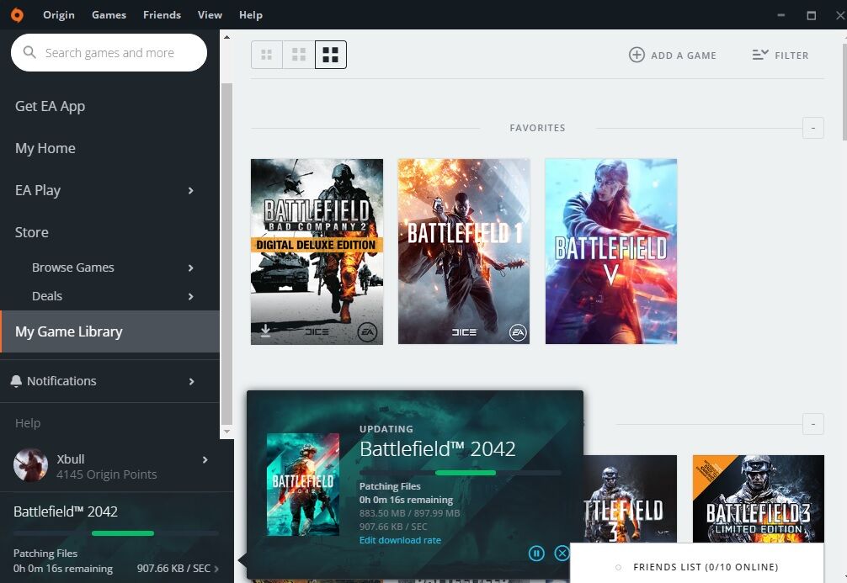The image size is (847, 583).
Task: Click the Origin logo icon
Action: click(18, 15)
